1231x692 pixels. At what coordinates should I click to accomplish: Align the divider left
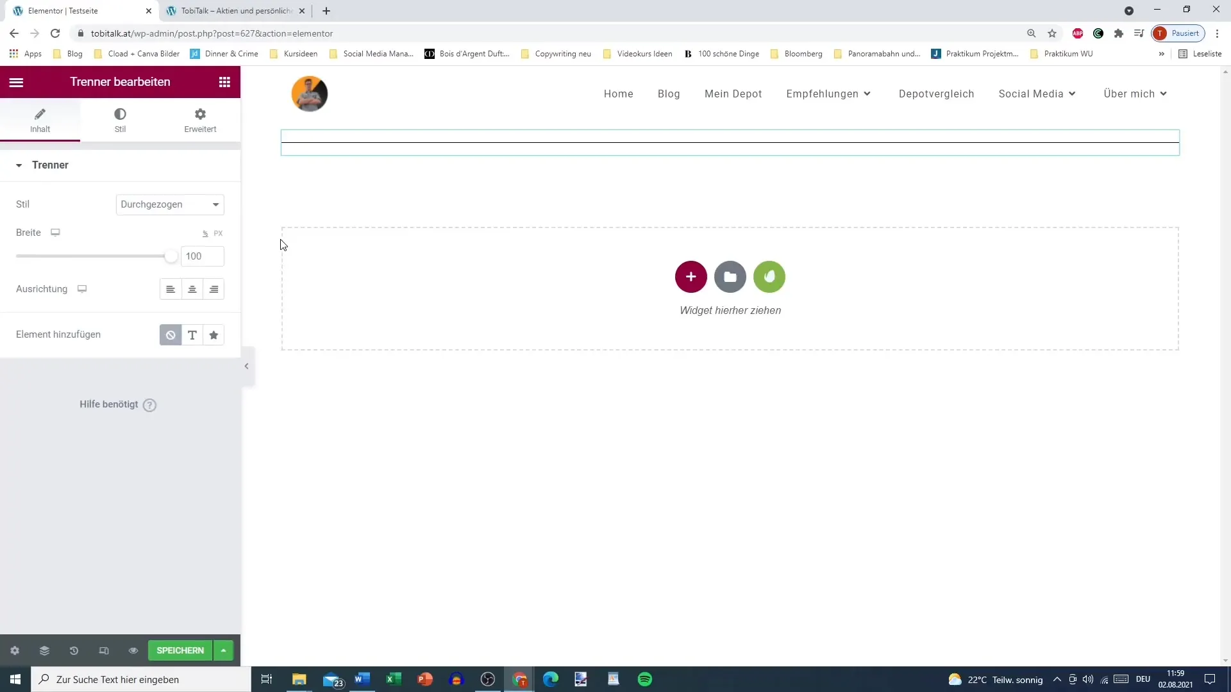tap(171, 290)
